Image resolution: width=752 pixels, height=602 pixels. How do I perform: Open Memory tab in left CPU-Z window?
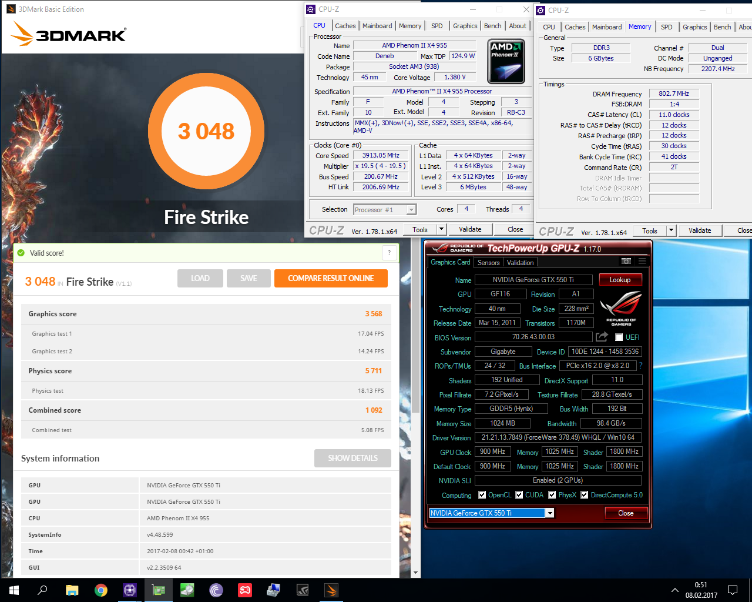point(410,26)
